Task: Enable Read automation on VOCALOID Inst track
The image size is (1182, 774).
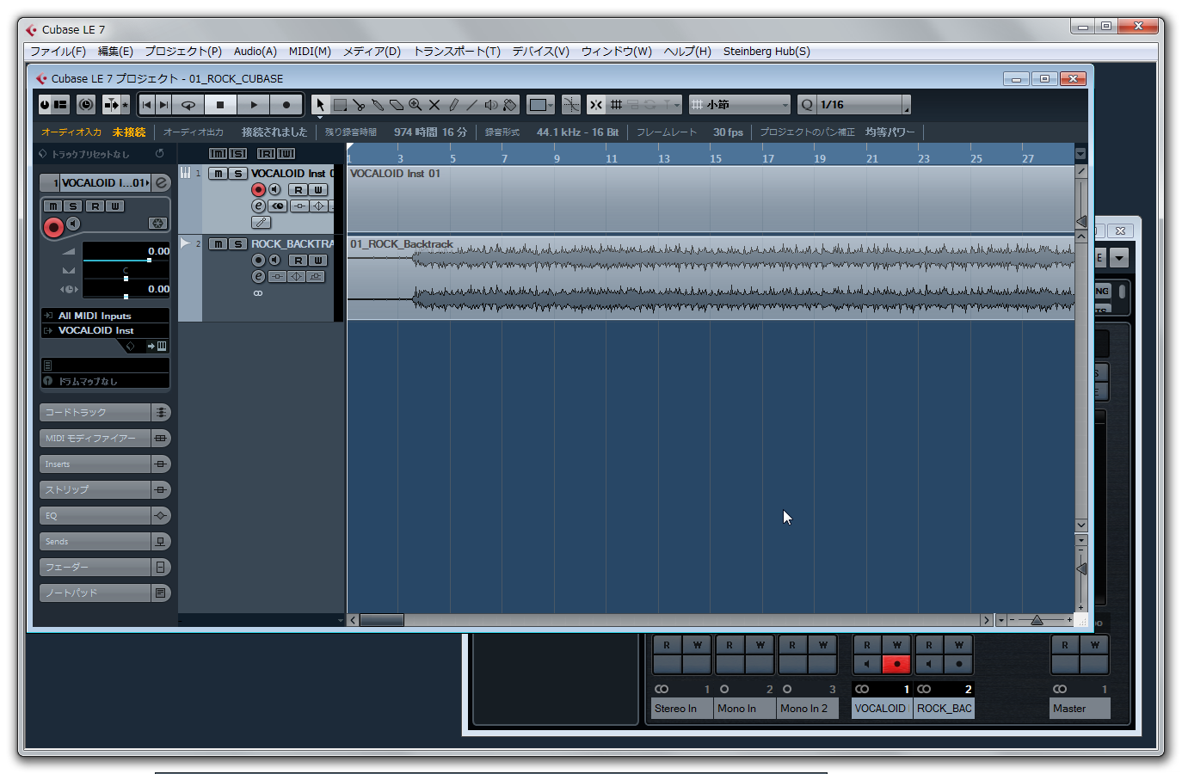Action: 298,190
